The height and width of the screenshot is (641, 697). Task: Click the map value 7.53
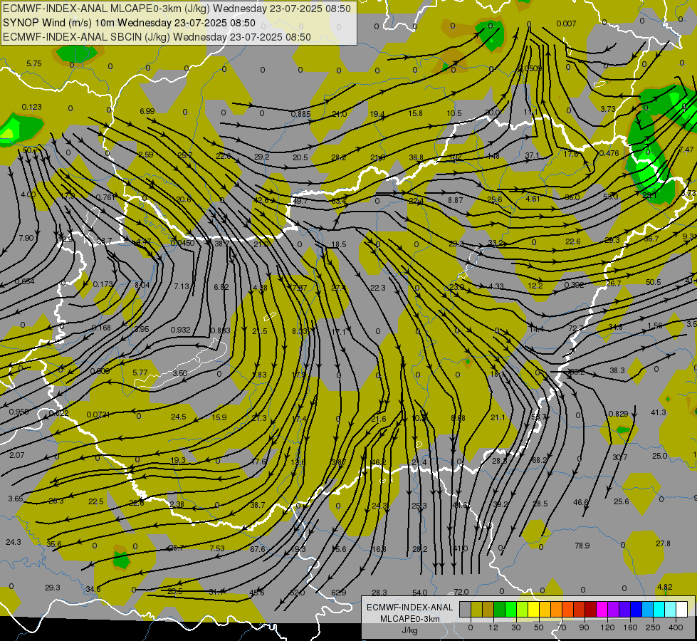(x=217, y=548)
